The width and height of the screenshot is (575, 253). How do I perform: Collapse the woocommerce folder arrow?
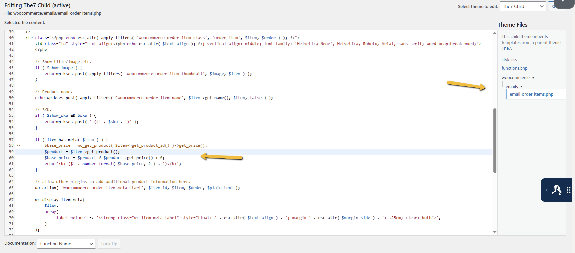[533, 78]
